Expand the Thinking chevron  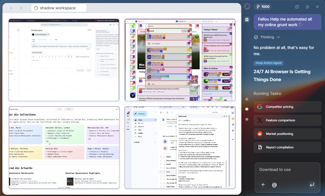(278, 37)
